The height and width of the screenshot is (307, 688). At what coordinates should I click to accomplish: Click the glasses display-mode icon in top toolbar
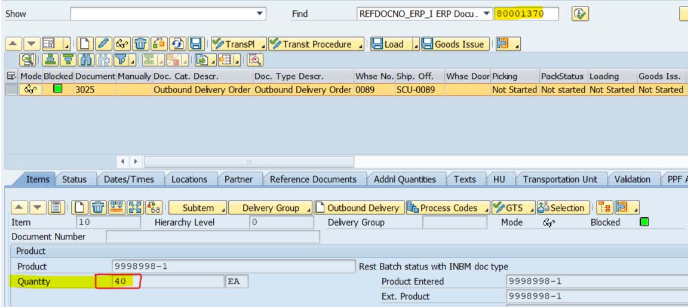coord(122,44)
